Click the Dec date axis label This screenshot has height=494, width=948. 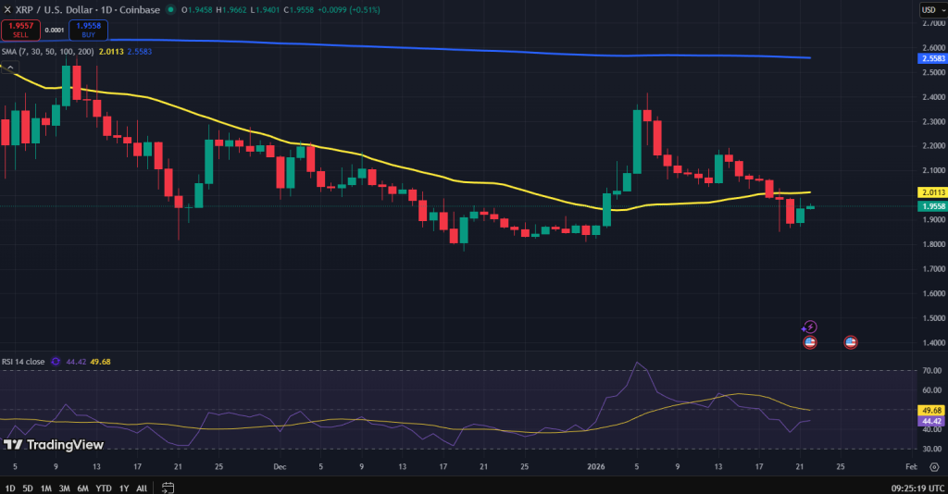[x=280, y=467]
